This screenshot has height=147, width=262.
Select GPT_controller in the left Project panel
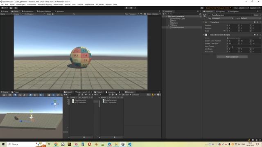(x=80, y=102)
